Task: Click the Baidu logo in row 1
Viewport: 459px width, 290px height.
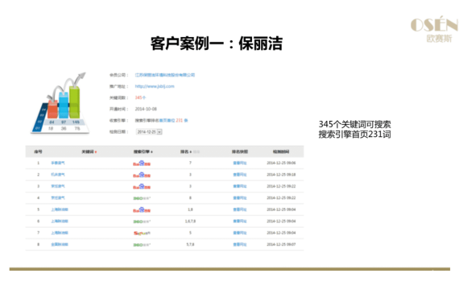Action: tap(142, 164)
